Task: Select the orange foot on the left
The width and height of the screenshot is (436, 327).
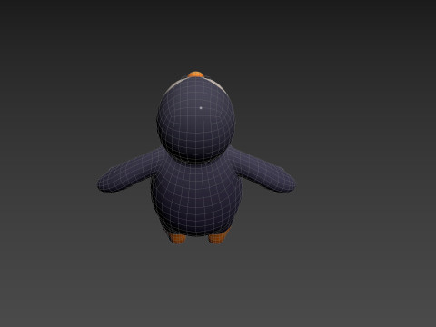Action: [x=177, y=238]
